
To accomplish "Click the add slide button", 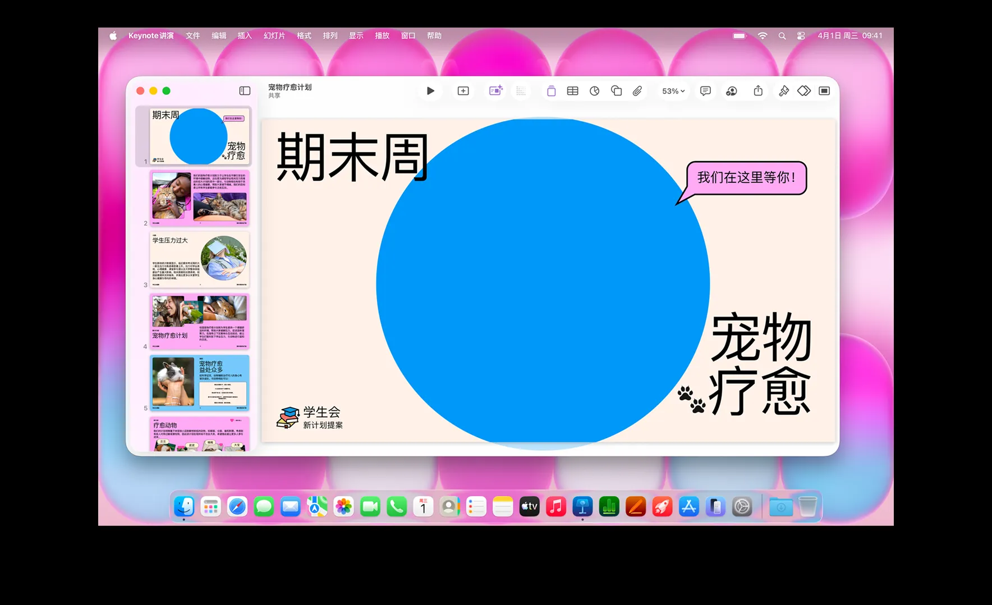I will point(463,91).
